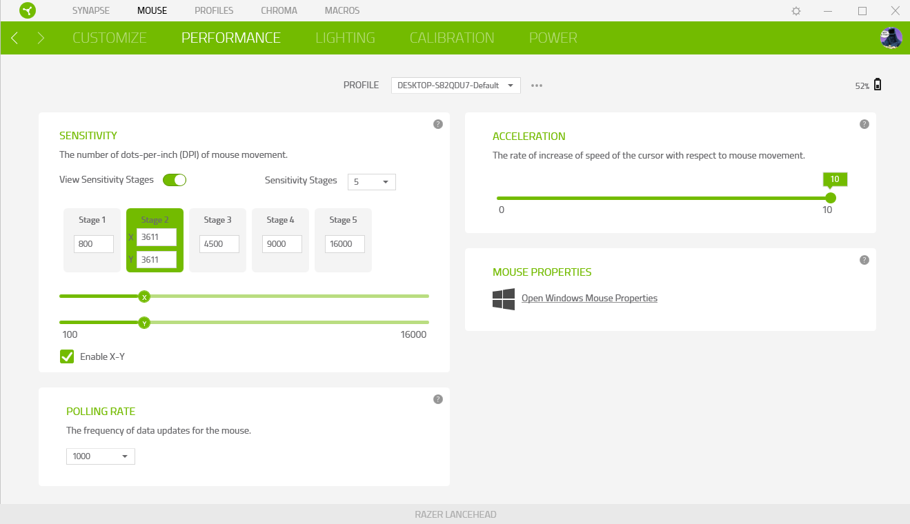Click the Acceleration help question mark
The height and width of the screenshot is (524, 910).
coord(864,124)
